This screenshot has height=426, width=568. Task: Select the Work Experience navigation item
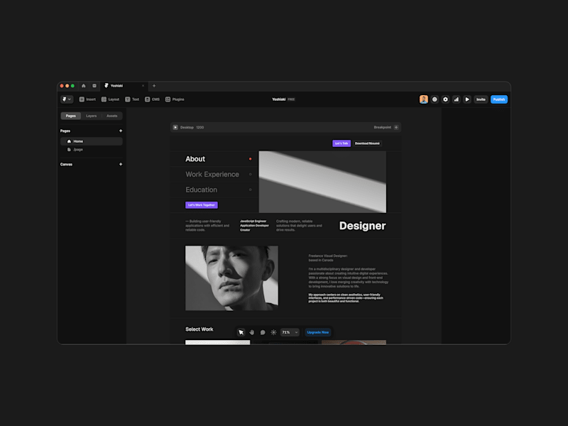(212, 174)
